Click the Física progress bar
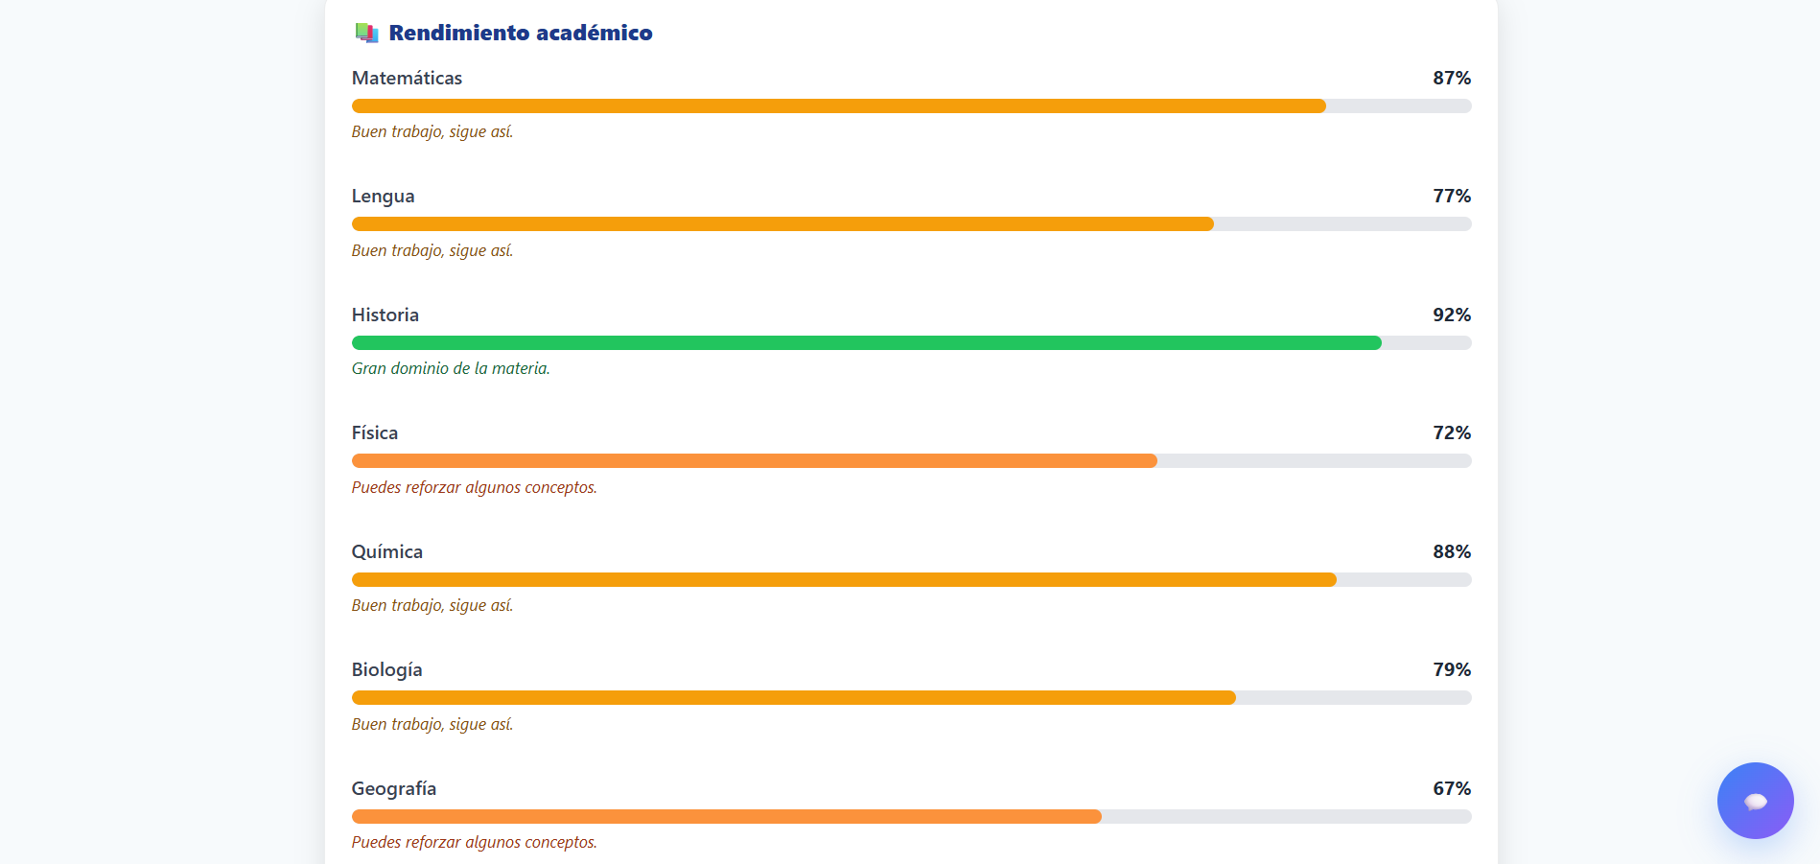Viewport: 1820px width, 864px height. [911, 461]
